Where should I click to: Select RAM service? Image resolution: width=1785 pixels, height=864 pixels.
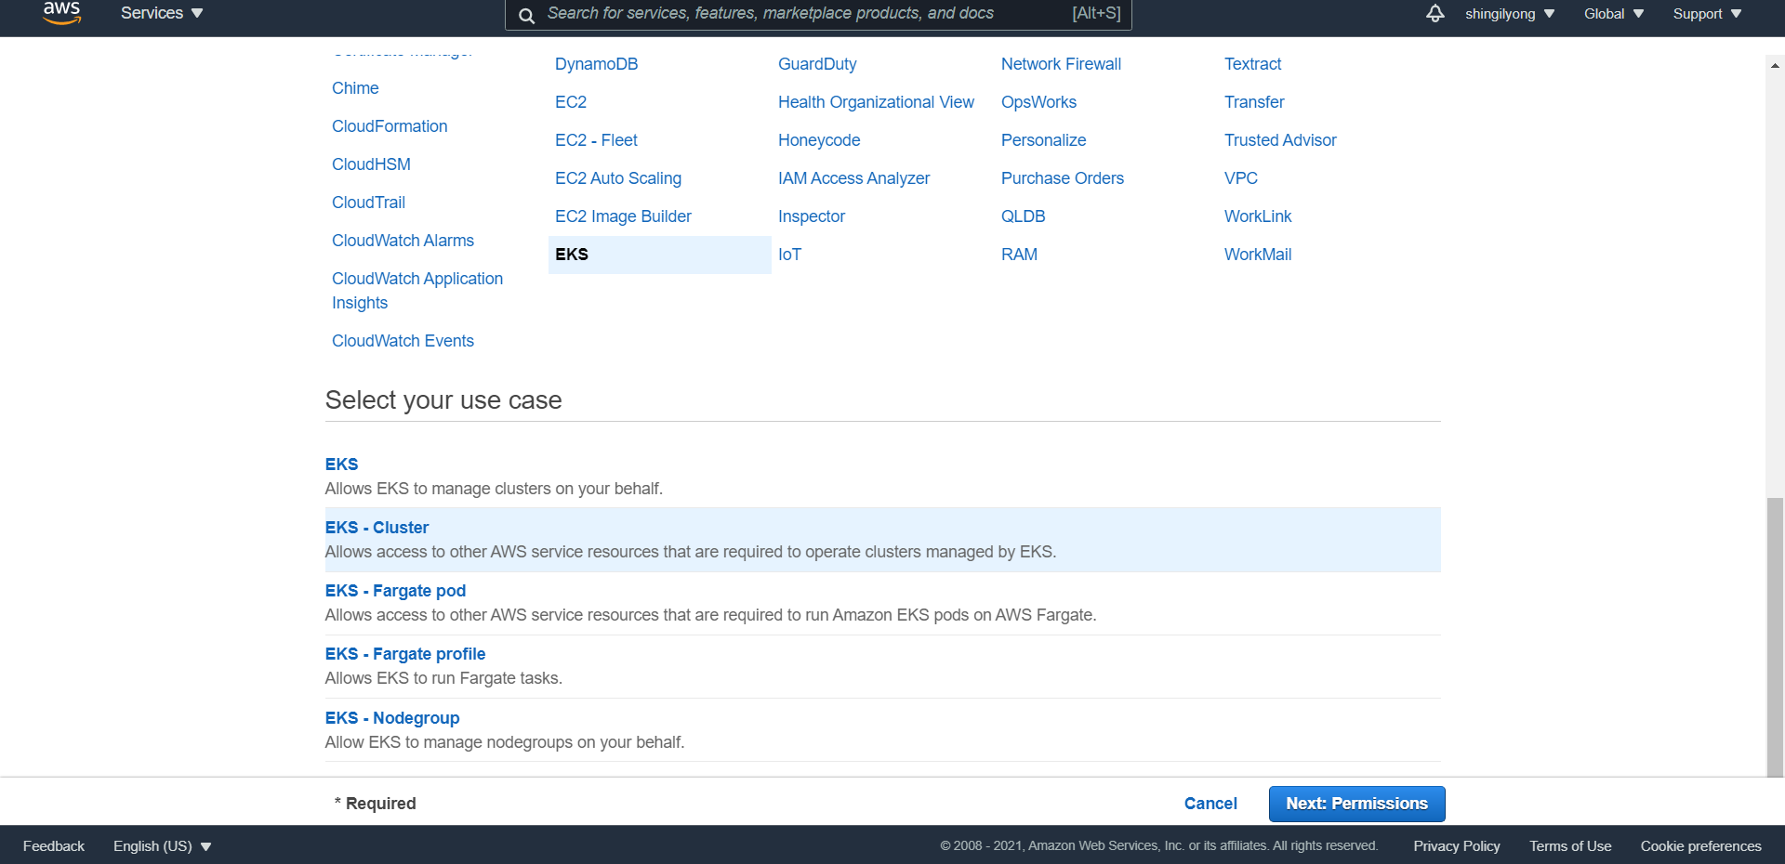[1019, 255]
